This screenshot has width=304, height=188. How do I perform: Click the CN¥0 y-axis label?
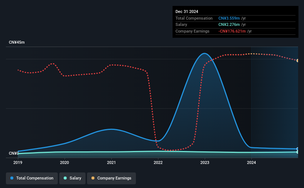(14, 153)
